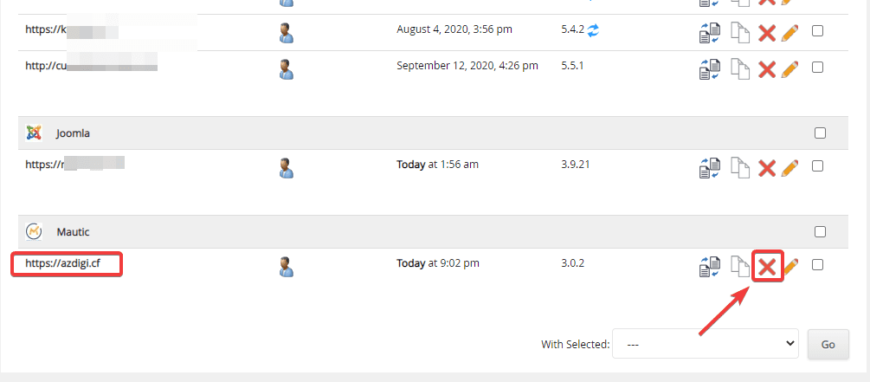Check the August 4, 2020 installation checkbox

(818, 31)
